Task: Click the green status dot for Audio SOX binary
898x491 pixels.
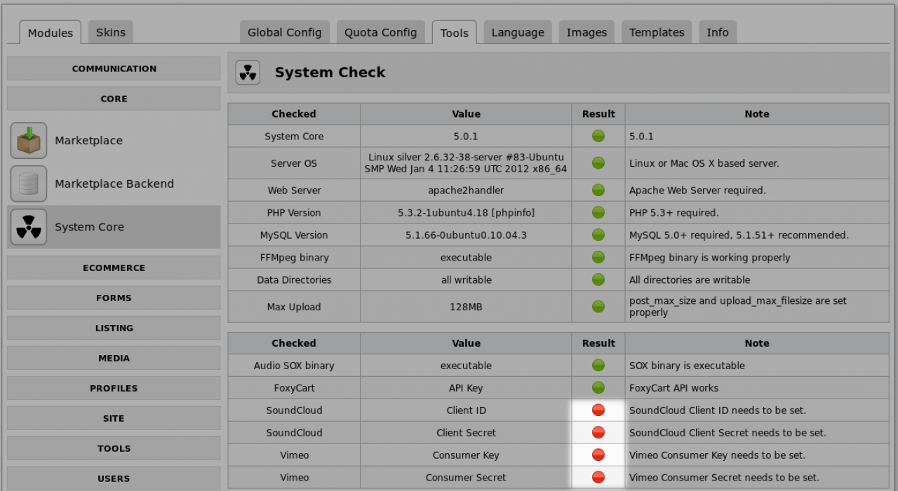Action: pos(598,366)
